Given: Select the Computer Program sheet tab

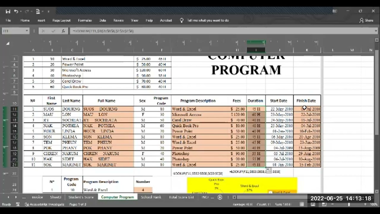Looking at the screenshot, I should coord(118,197).
